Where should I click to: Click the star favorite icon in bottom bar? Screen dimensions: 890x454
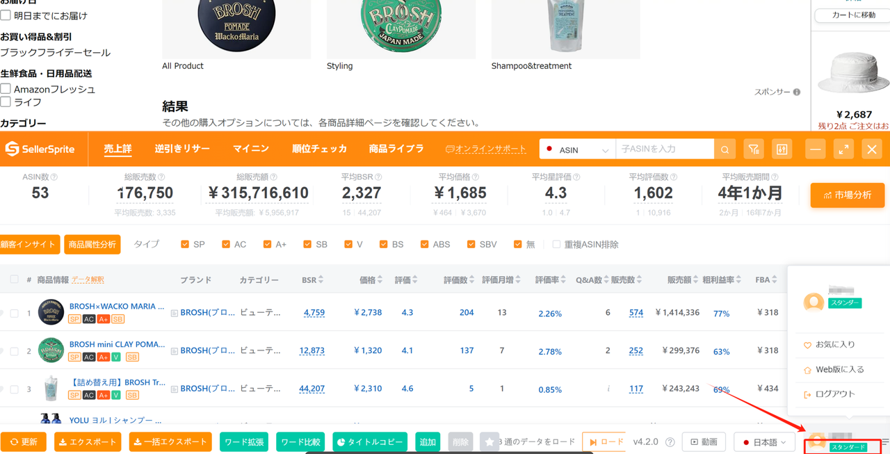489,442
